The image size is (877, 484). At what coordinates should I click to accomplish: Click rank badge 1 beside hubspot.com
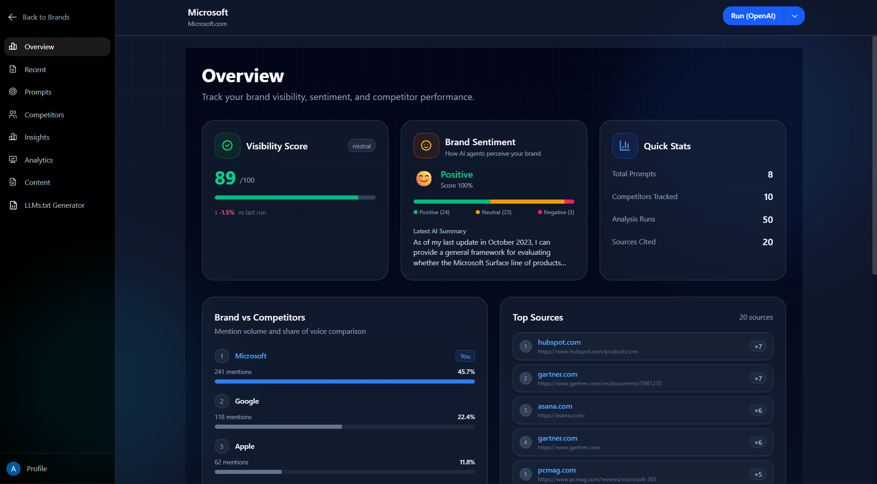[x=526, y=346]
